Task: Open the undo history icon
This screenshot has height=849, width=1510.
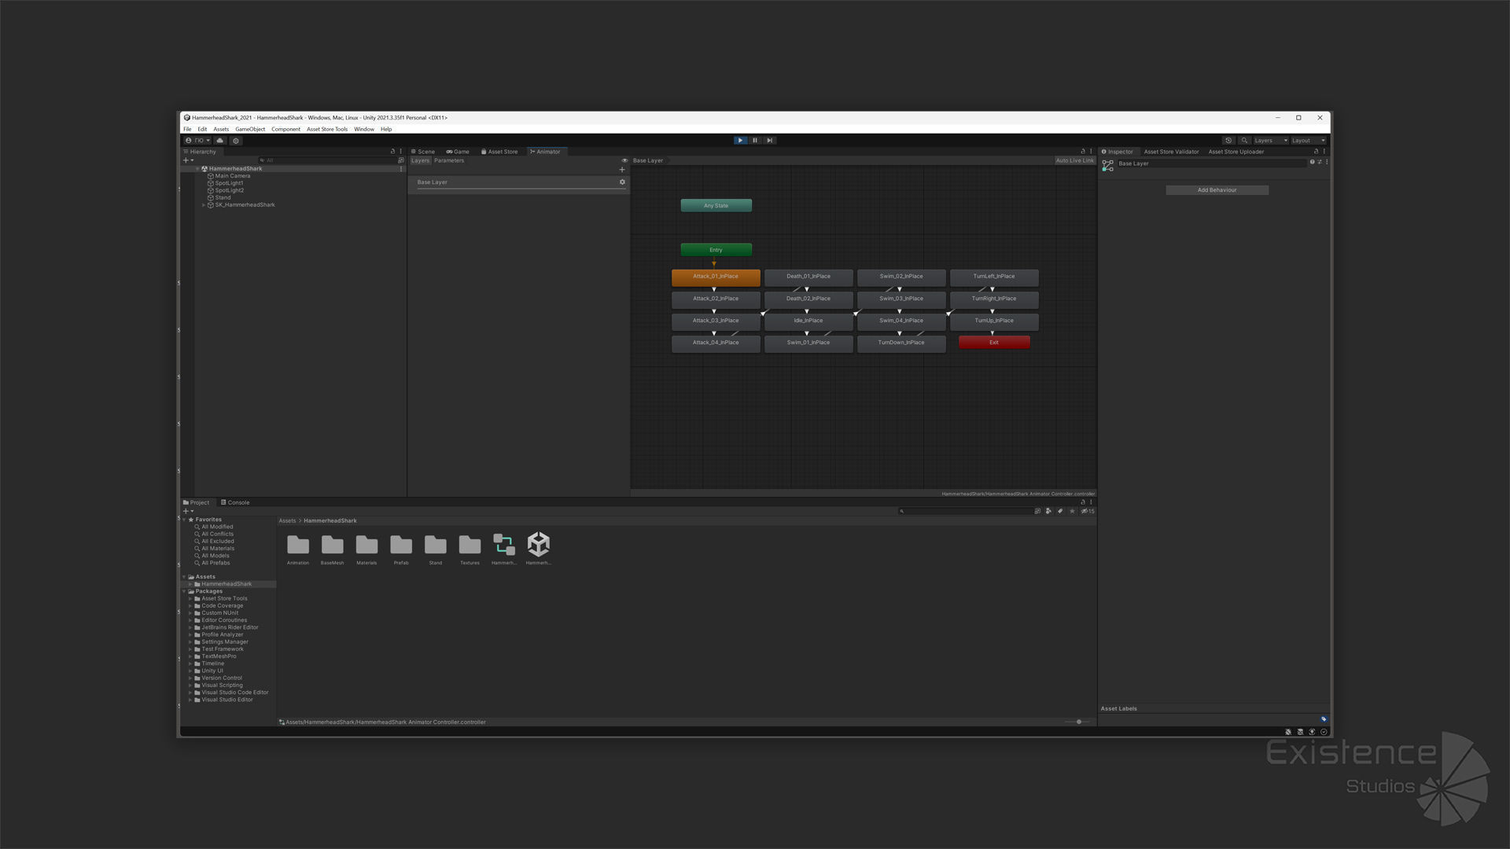Action: pos(1228,141)
